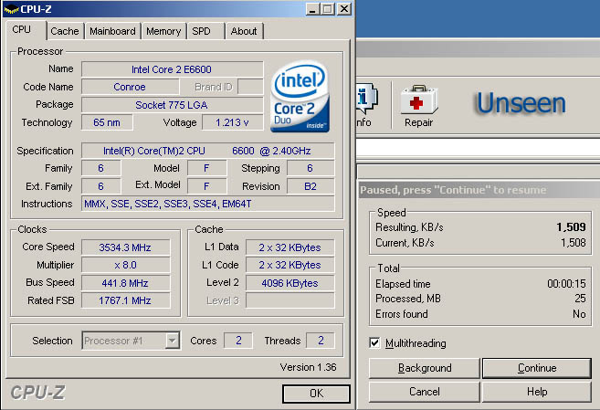Click the Ext. Family value 6
This screenshot has width=600, height=410.
101,186
